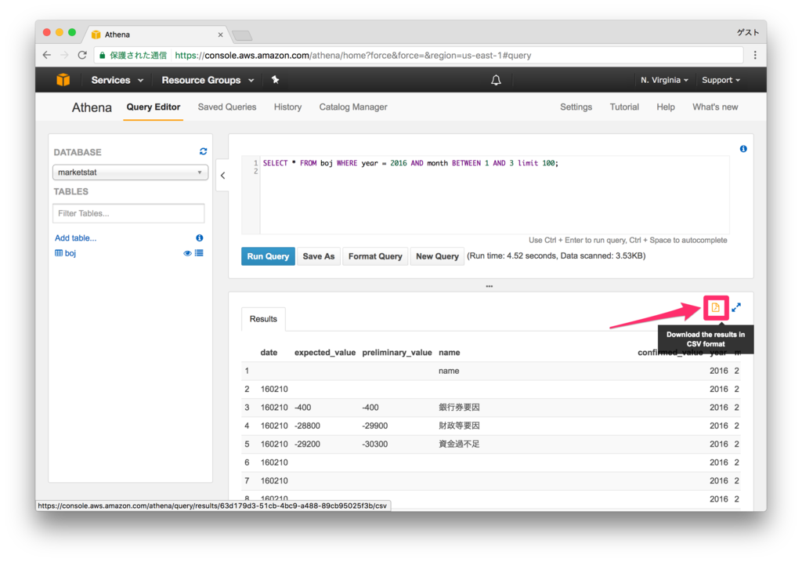Open What's new
Viewport: 802px width, 562px height.
[715, 107]
